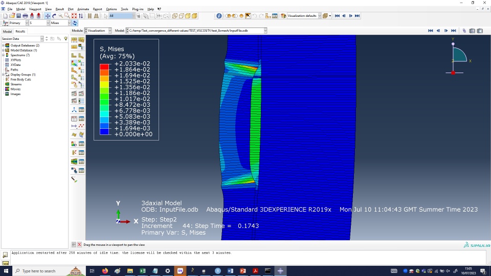The width and height of the screenshot is (491, 276).
Task: Open a file with the Open folder icon
Action: pos(12,16)
